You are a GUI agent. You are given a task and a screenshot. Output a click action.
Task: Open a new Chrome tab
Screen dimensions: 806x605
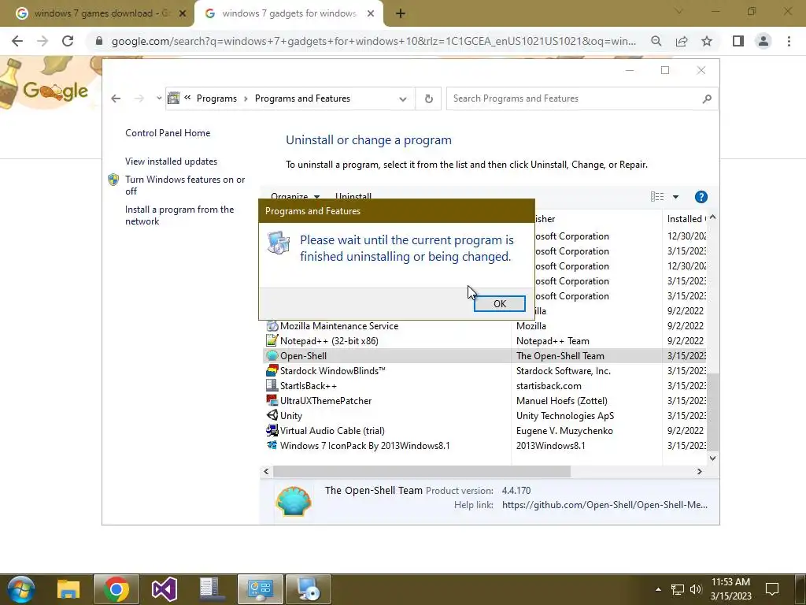click(x=401, y=14)
